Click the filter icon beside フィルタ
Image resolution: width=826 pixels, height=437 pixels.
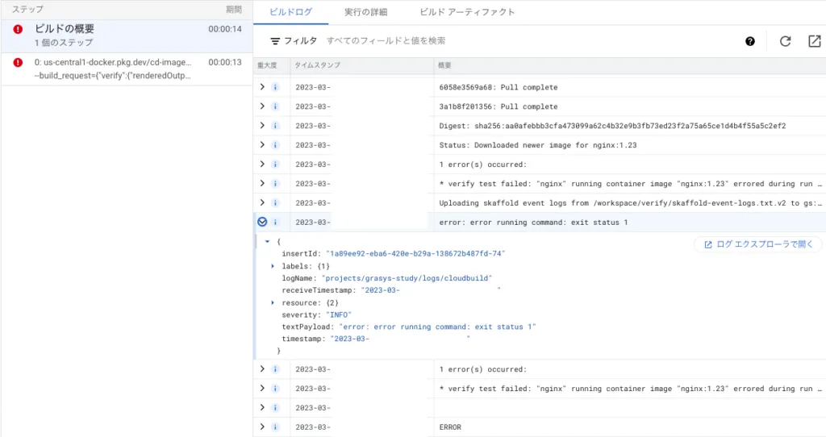275,41
